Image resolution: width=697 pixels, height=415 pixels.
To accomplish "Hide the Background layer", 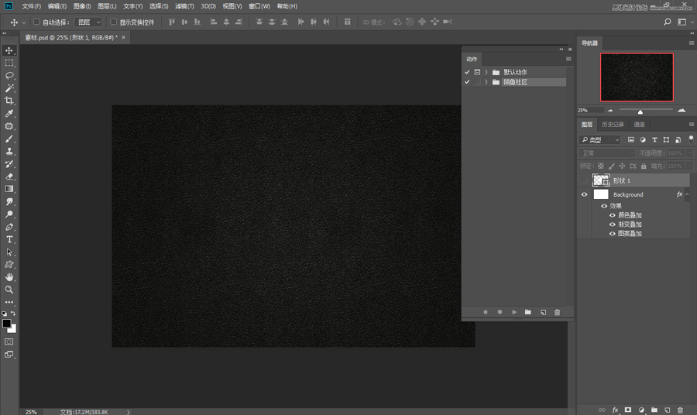I will point(584,195).
